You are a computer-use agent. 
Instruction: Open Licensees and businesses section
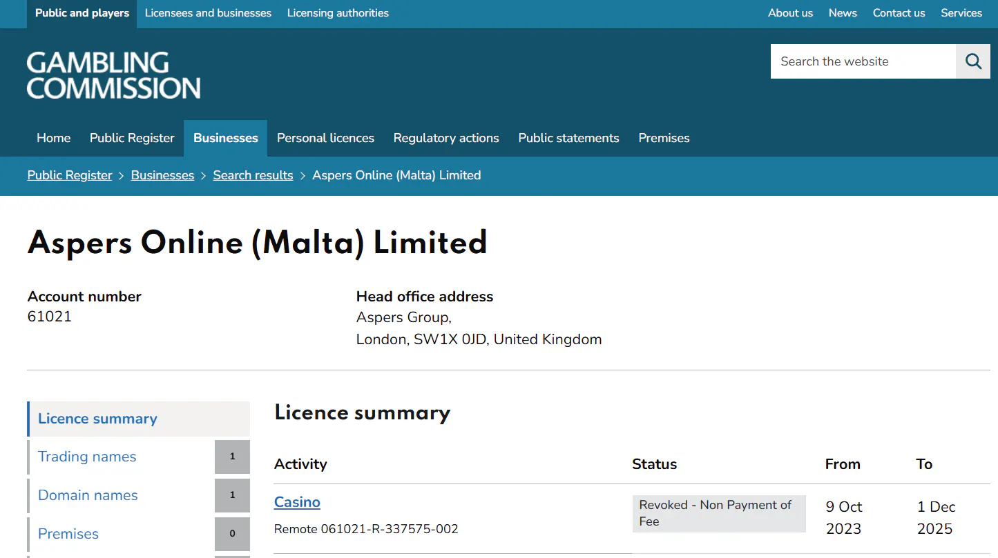(x=208, y=13)
